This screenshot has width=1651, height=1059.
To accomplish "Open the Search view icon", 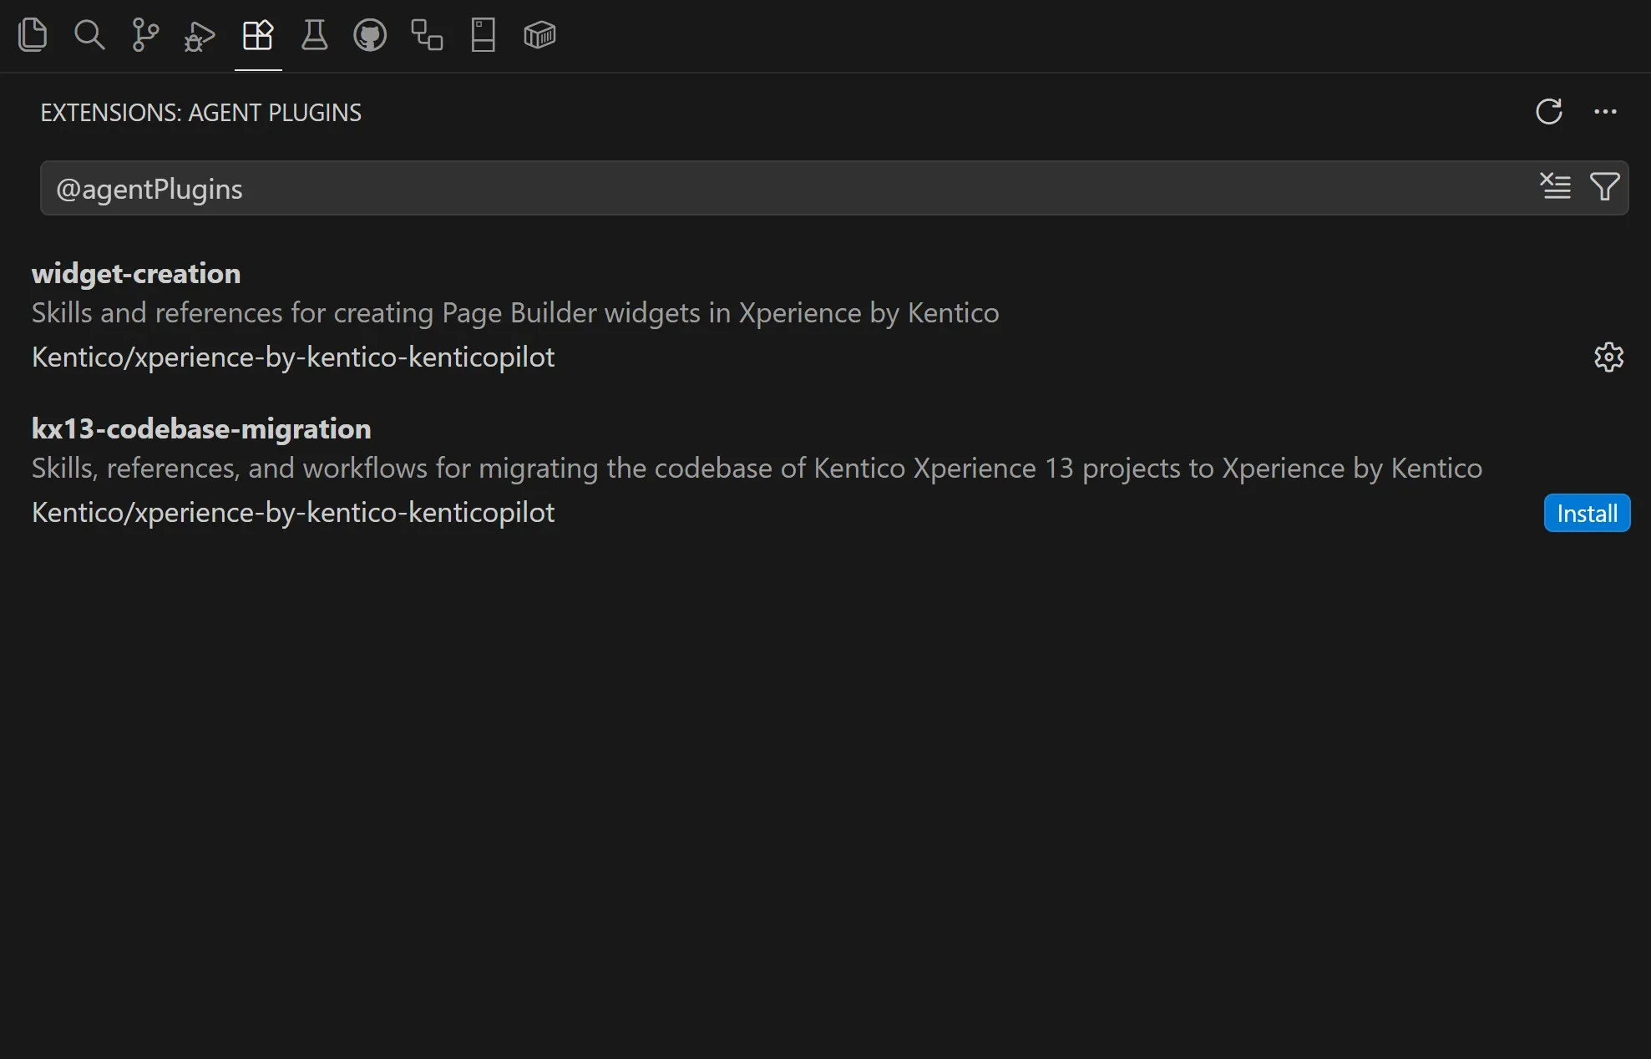I will (89, 35).
